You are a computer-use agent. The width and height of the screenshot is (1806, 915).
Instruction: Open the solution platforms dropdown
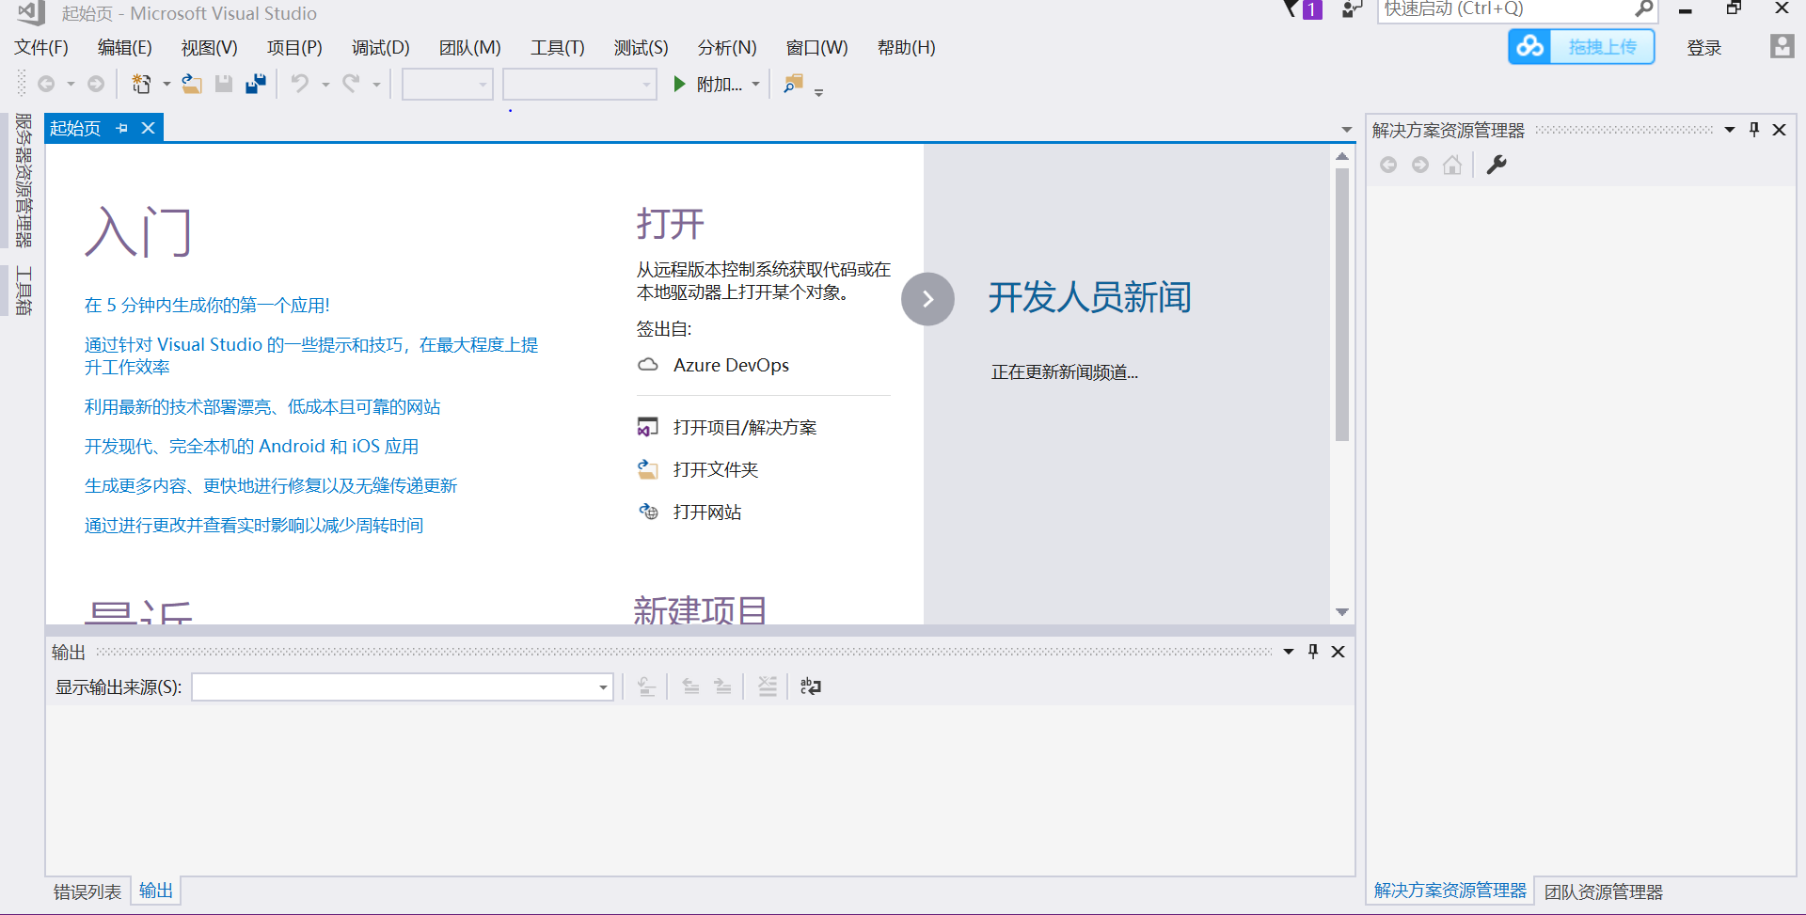pos(579,85)
